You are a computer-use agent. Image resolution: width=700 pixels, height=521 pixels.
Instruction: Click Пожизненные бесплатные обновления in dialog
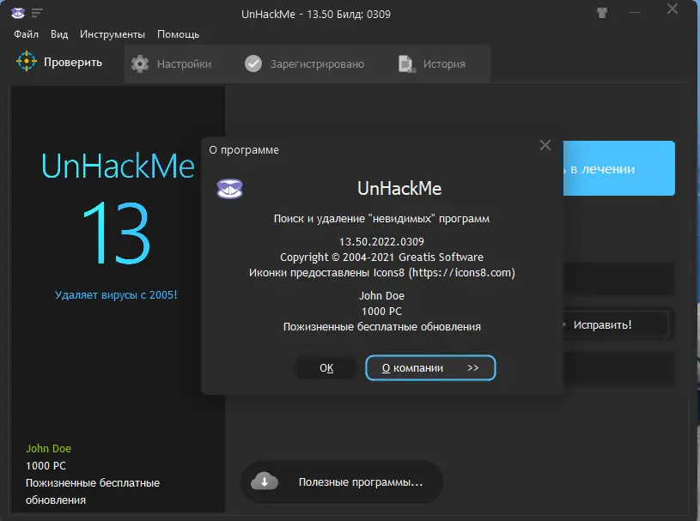pos(382,327)
